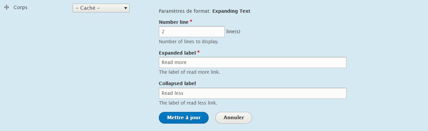The height and width of the screenshot is (131, 428).
Task: Click the Collapsed label field title
Action: 177,83
